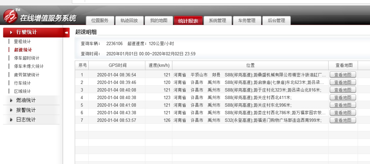370x164 pixels.
Task: Open 里程统计 in the sidebar
Action: pyautogui.click(x=22, y=42)
